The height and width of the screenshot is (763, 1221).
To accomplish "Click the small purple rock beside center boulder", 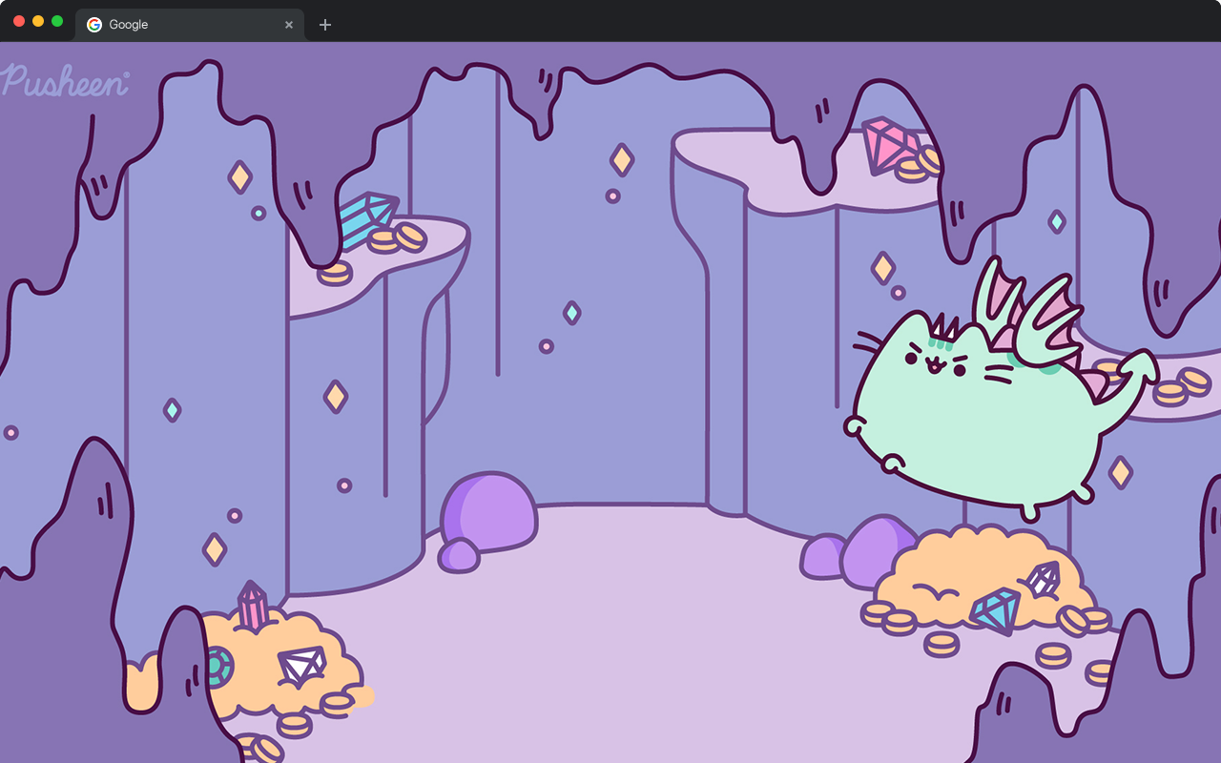I will pos(459,555).
